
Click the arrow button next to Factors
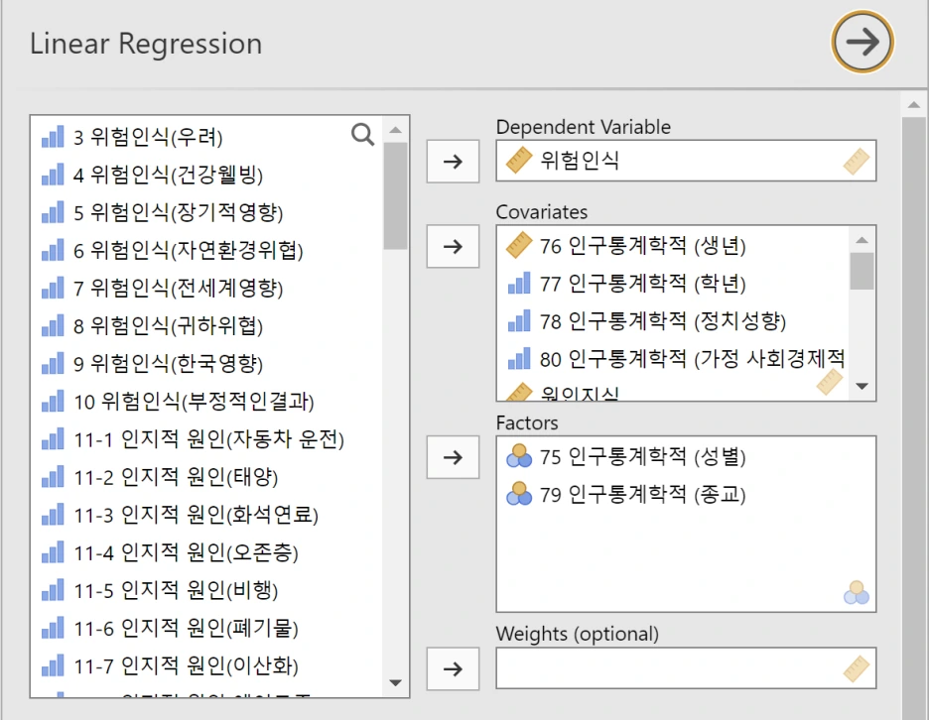pos(453,457)
